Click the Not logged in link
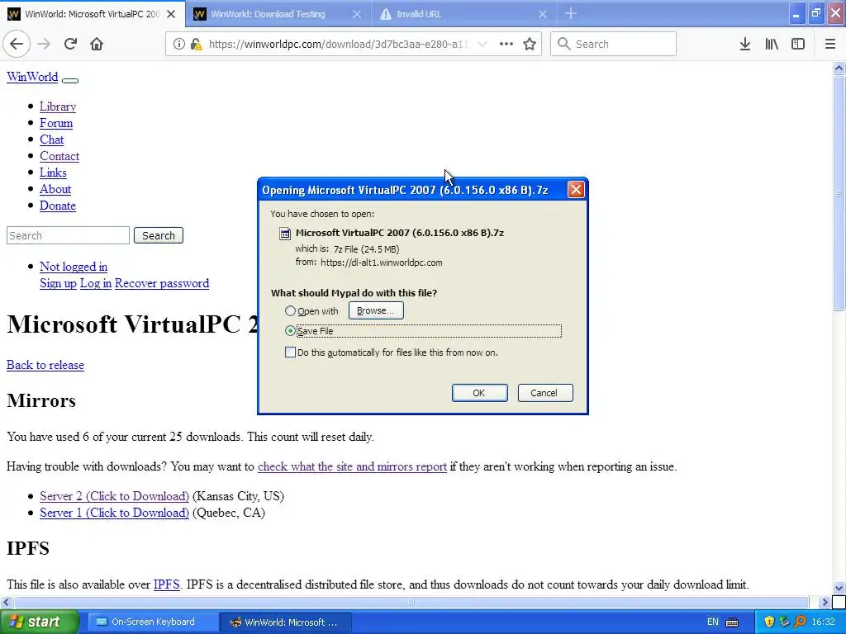Image resolution: width=846 pixels, height=634 pixels. [x=74, y=267]
